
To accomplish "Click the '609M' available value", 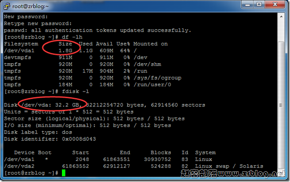I will (107, 51).
